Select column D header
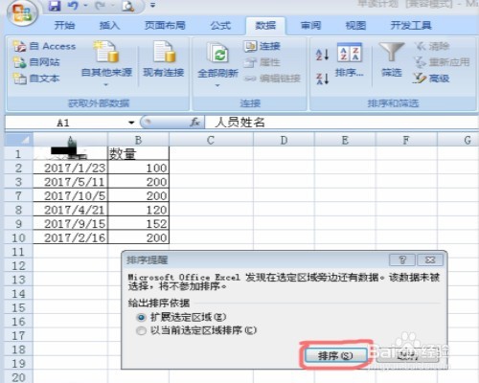The height and width of the screenshot is (383, 479). [x=284, y=140]
